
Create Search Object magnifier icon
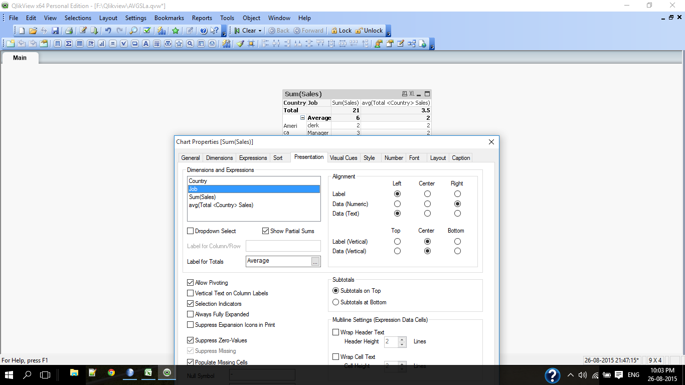click(190, 44)
